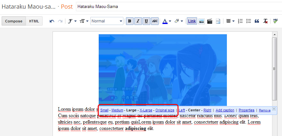Expand font size dropdown arrow

(87, 21)
